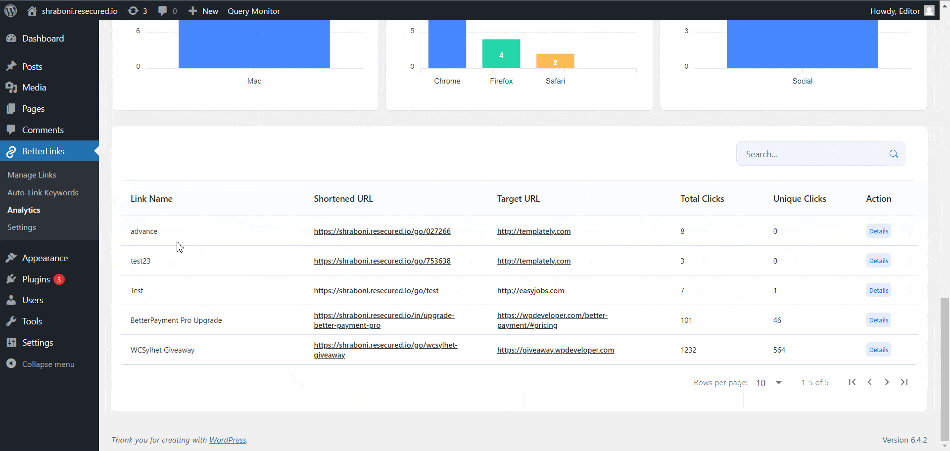The width and height of the screenshot is (950, 451).
Task: Switch to the Manage Links submenu
Action: [x=32, y=175]
